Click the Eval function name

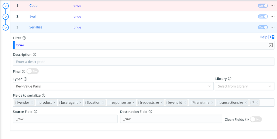tap(32, 16)
